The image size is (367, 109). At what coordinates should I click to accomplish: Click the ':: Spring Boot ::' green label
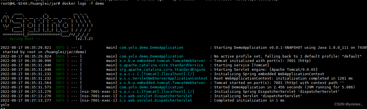(x=18, y=39)
